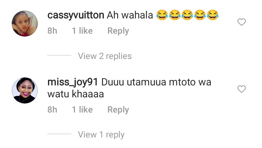Select the Duuu utamuua mtoto comment text
This screenshot has width=262, height=148.
129,88
